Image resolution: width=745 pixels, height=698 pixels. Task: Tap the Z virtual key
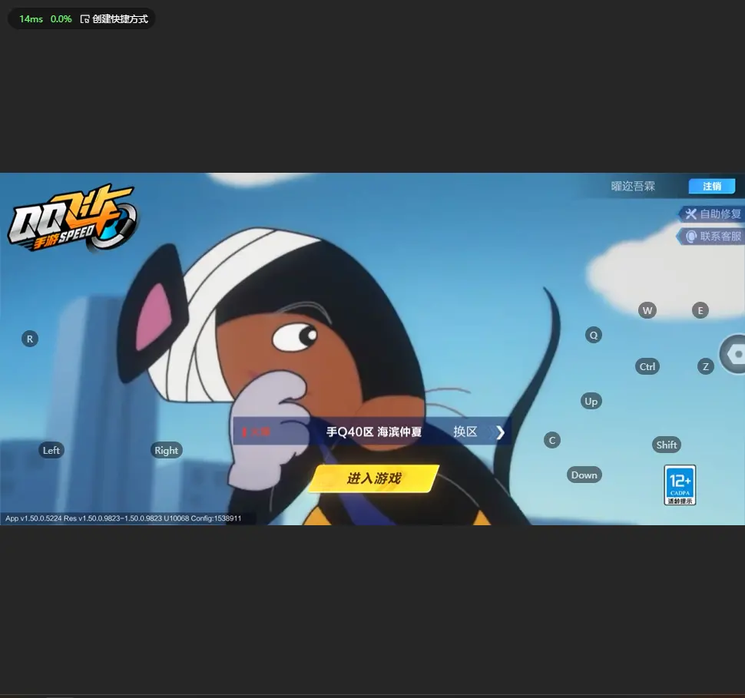point(706,366)
